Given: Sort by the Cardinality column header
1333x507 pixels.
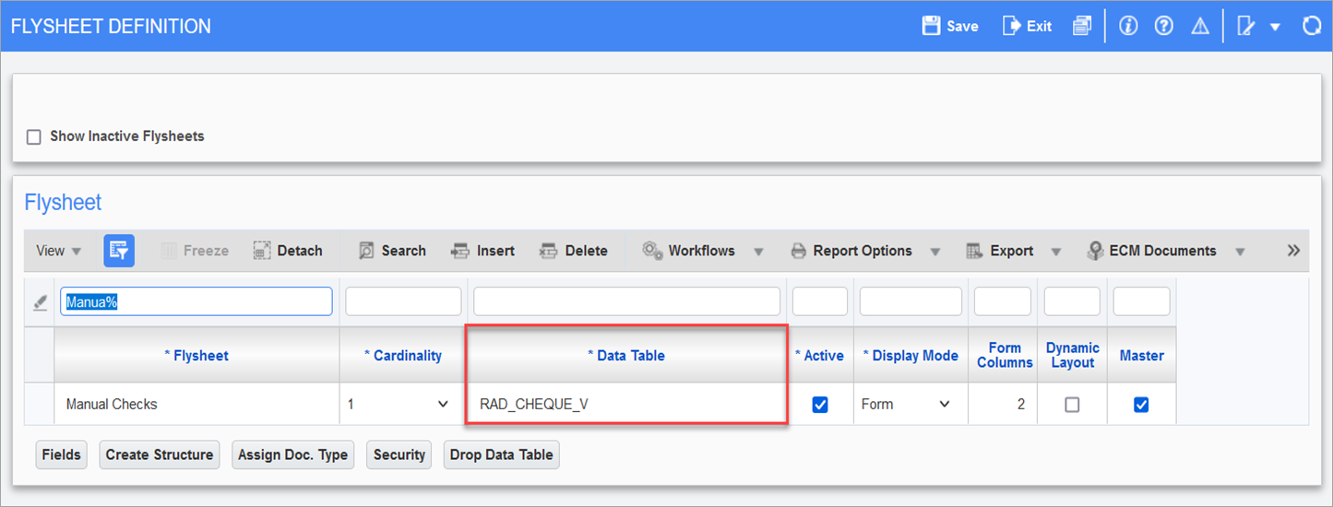Looking at the screenshot, I should point(403,355).
